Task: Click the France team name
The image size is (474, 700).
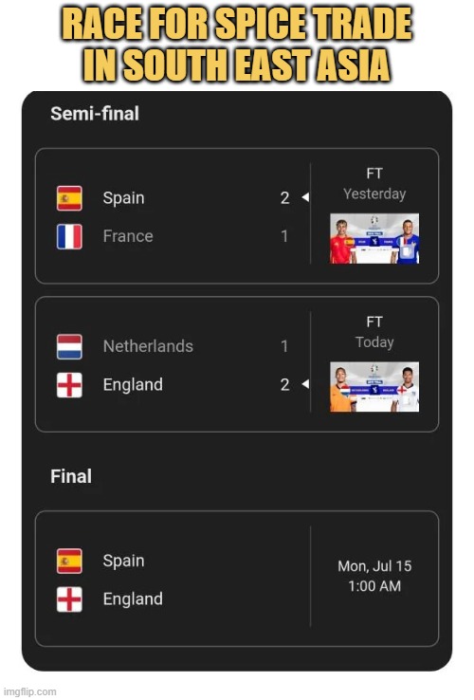Action: (x=128, y=236)
